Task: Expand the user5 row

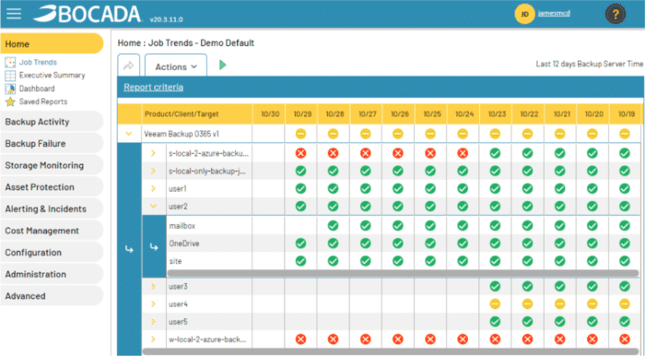Action: click(x=153, y=322)
